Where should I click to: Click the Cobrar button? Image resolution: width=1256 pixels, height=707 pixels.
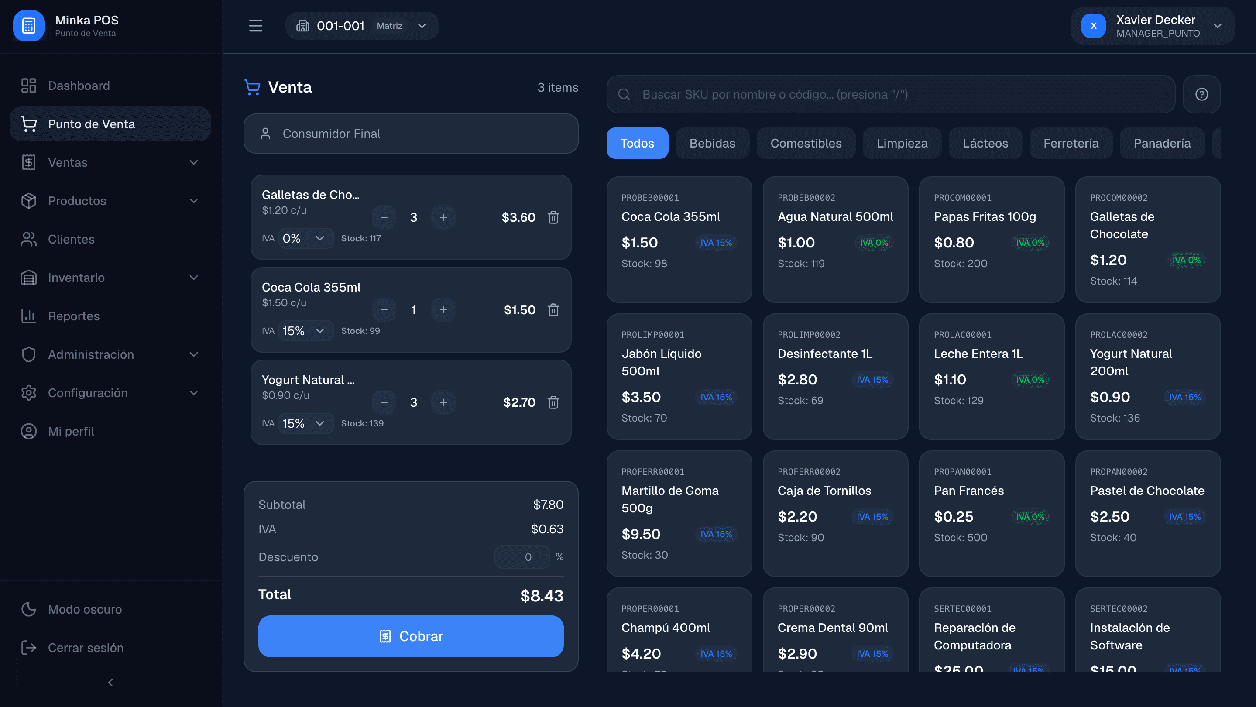click(411, 637)
